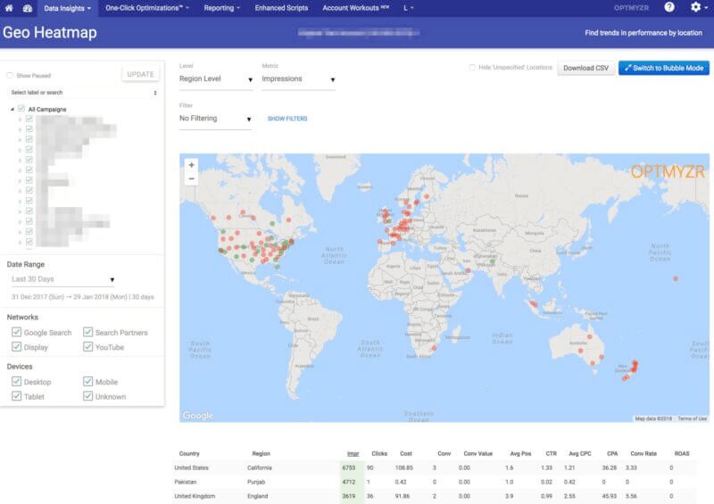Open One-Click Optimizations menu
Screen dimensions: 714x504
click(x=147, y=8)
